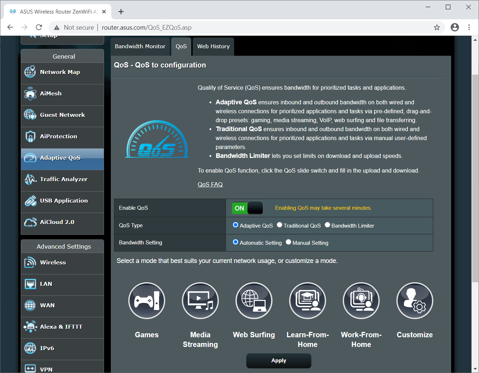Viewport: 479px width, 373px height.
Task: Click the Adaptive QoS gauge icon
Action: [x=30, y=158]
